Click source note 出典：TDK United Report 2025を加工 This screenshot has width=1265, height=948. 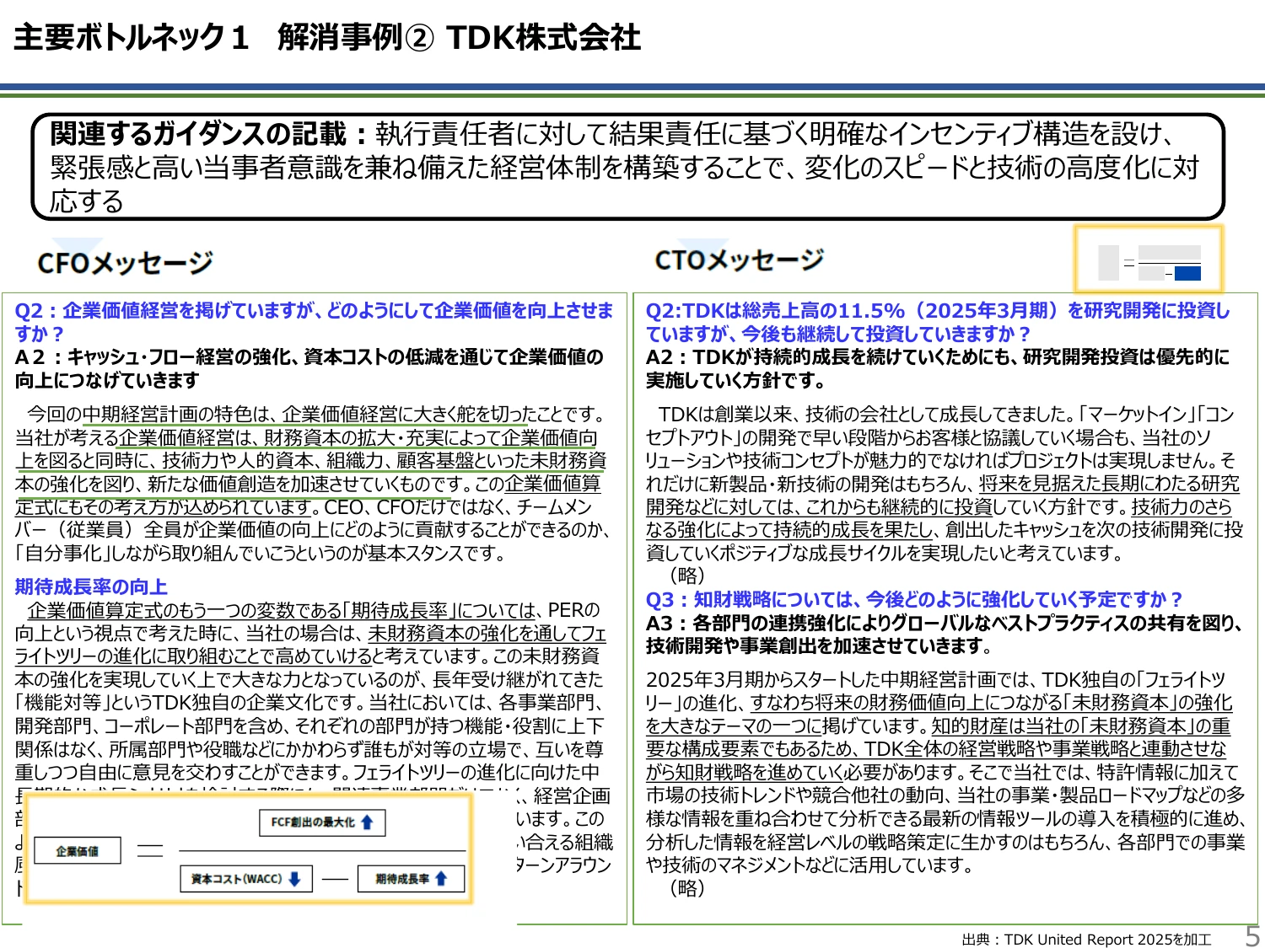point(1086,940)
